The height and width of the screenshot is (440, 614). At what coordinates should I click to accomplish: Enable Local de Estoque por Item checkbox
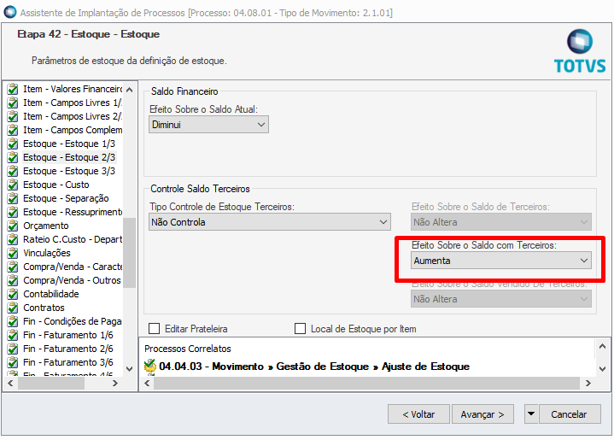(300, 328)
